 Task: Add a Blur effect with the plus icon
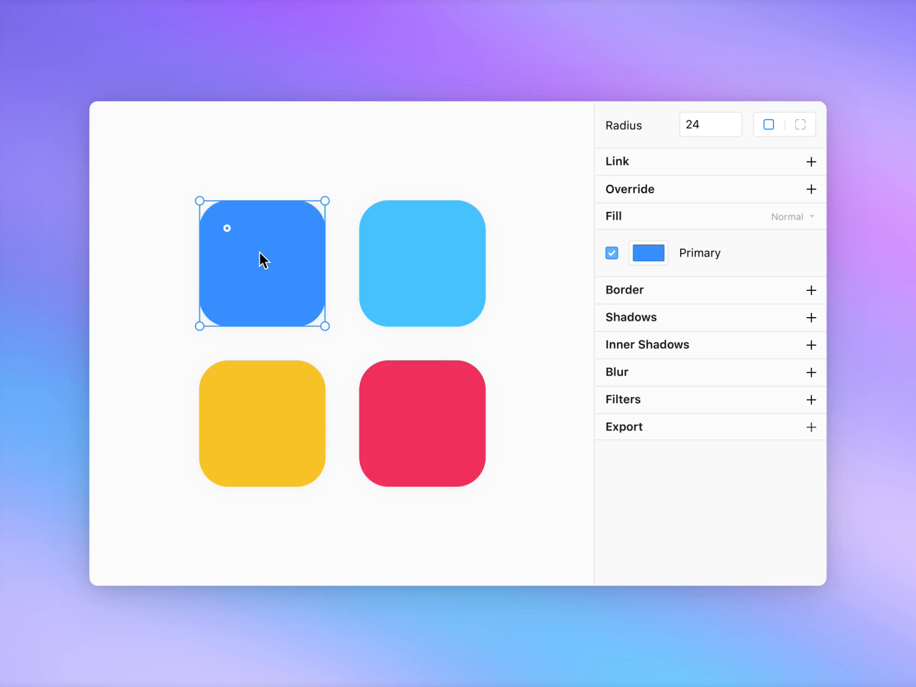(811, 372)
